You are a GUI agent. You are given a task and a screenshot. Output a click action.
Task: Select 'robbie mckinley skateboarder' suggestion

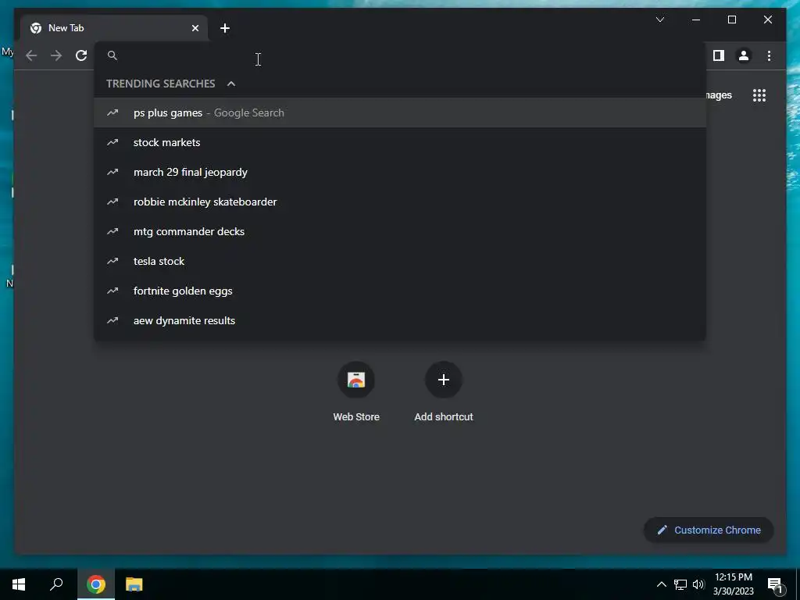coord(400,202)
